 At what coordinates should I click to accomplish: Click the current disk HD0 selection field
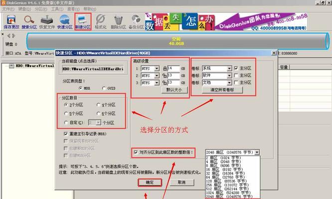(x=93, y=69)
